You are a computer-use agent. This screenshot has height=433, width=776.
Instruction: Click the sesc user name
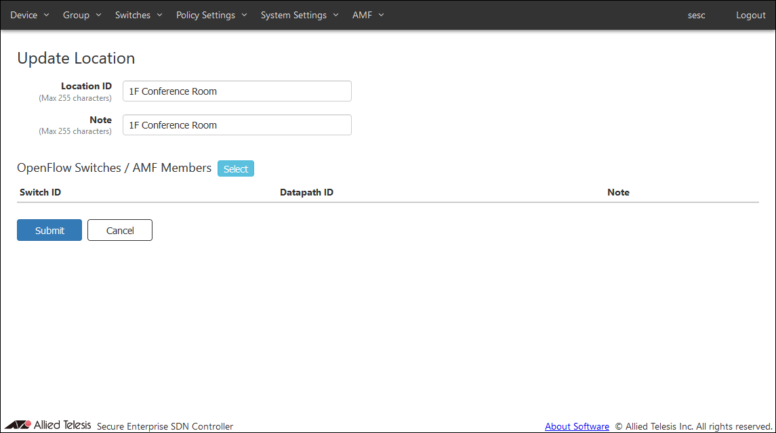[x=696, y=15]
